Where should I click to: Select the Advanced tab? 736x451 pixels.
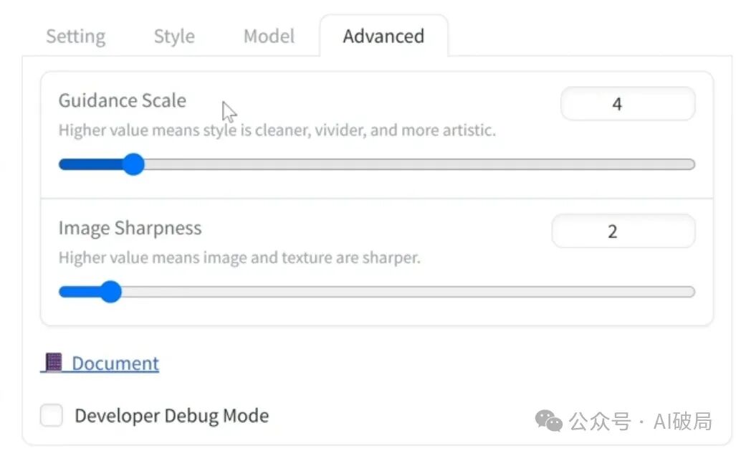click(x=383, y=36)
